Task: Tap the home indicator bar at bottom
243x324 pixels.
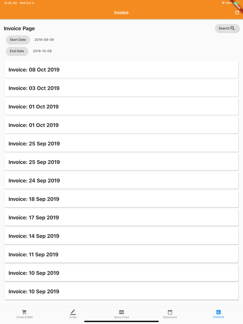Action: click(121, 321)
